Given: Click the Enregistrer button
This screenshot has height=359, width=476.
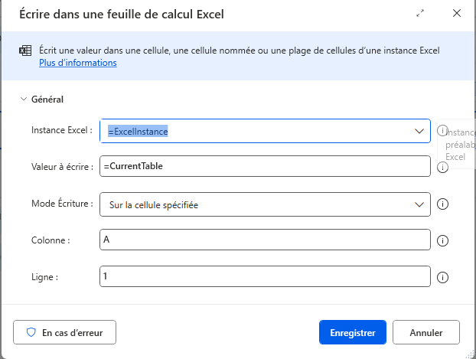Looking at the screenshot, I should pos(352,332).
